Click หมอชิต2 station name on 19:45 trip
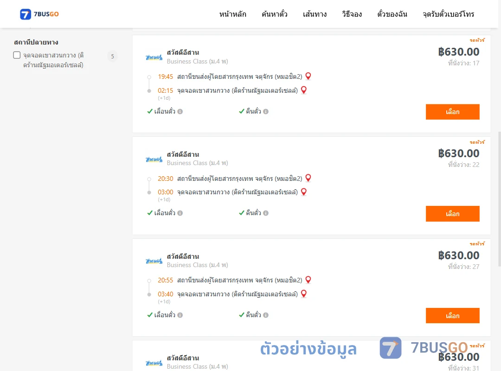The image size is (501, 371). [240, 77]
